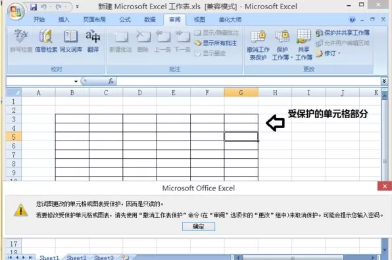Open Excel Help question mark icon
The width and height of the screenshot is (392, 260).
click(x=352, y=20)
